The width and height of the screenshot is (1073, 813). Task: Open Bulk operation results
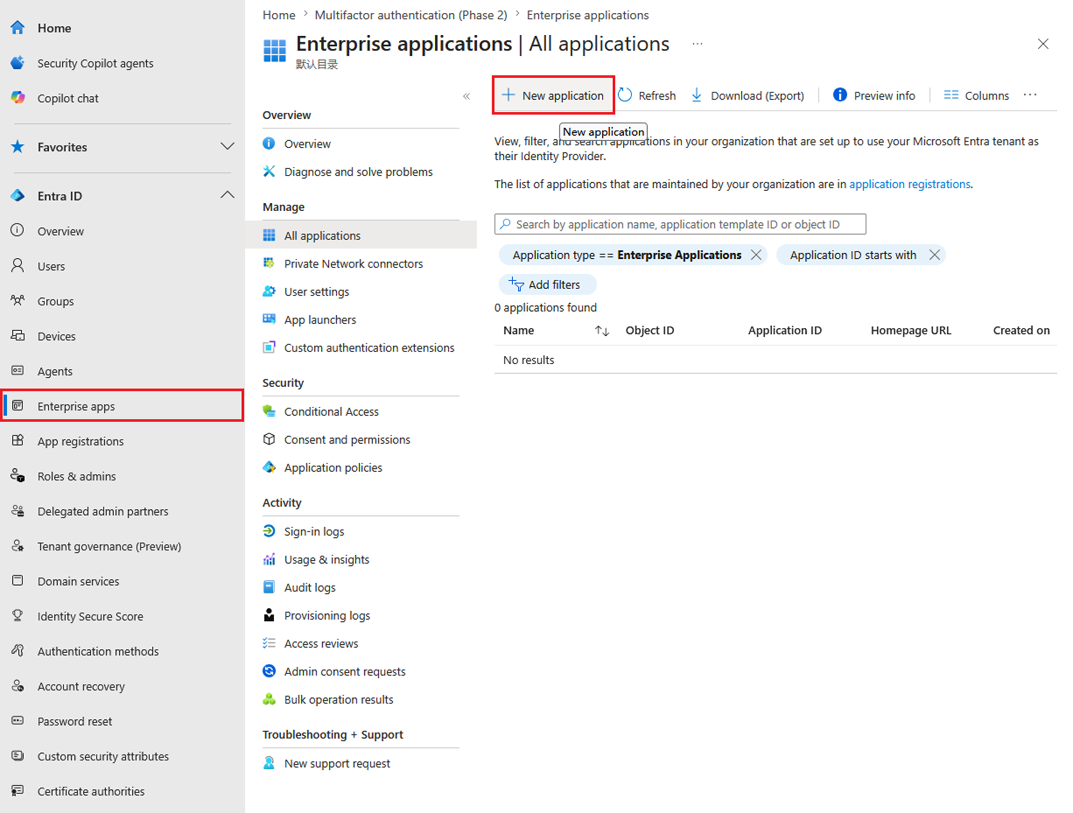338,699
